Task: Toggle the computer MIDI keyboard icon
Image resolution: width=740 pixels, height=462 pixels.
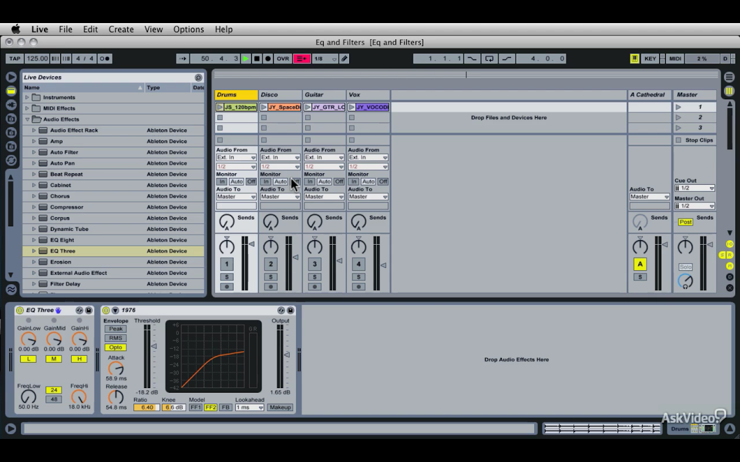Action: pyautogui.click(x=634, y=58)
